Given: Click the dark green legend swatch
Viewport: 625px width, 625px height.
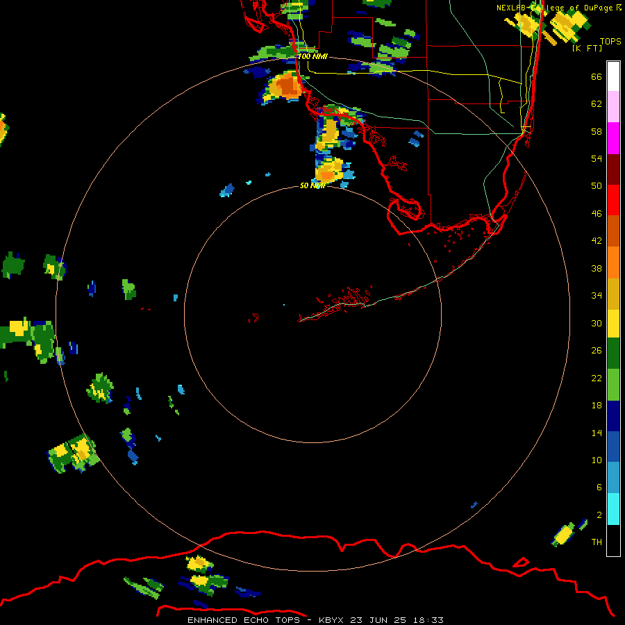Looking at the screenshot, I should tap(613, 353).
